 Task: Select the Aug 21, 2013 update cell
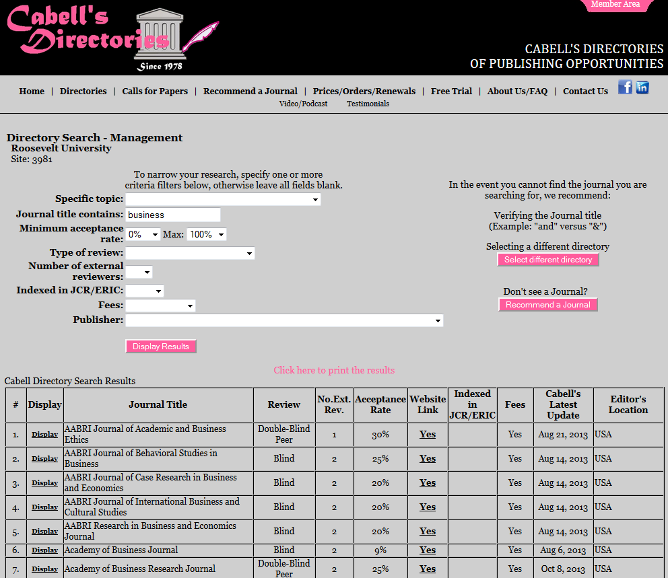coord(563,435)
